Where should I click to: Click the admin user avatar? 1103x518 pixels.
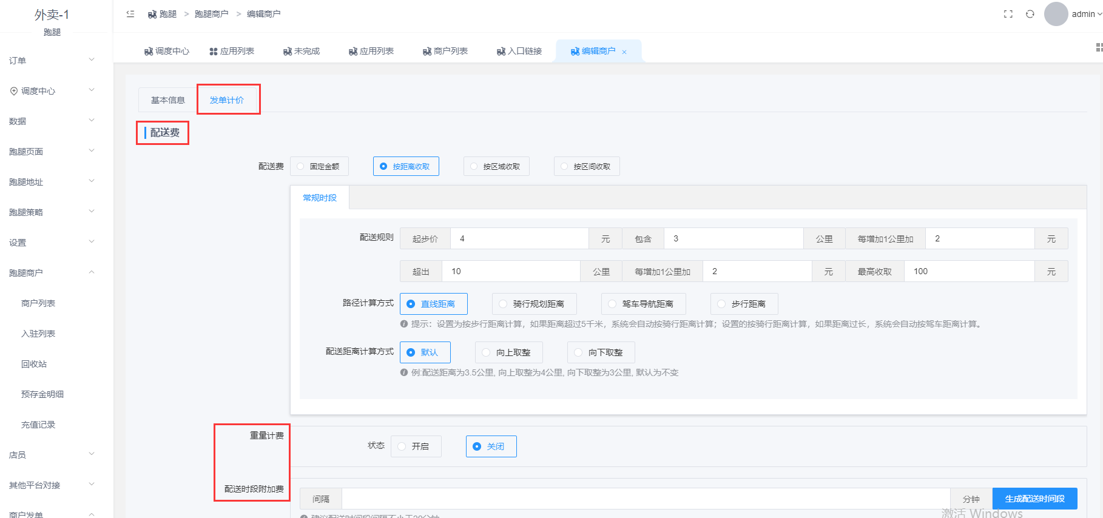[1056, 14]
